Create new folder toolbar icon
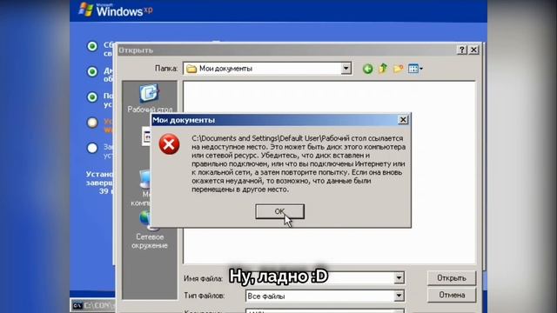 pyautogui.click(x=398, y=69)
